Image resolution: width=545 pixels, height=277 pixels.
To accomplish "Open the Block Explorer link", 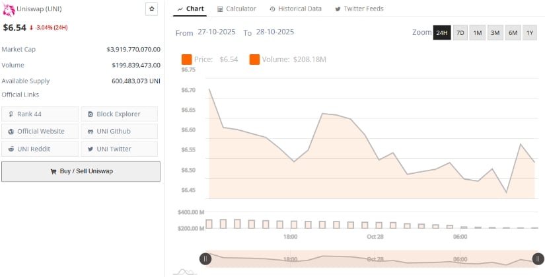I will (x=119, y=114).
